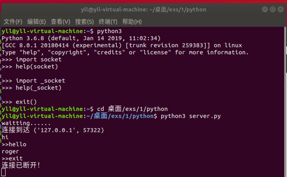Click the 'cd 桌面/exs/1/python' command
This screenshot has width=287, height=177.
[x=132, y=109]
